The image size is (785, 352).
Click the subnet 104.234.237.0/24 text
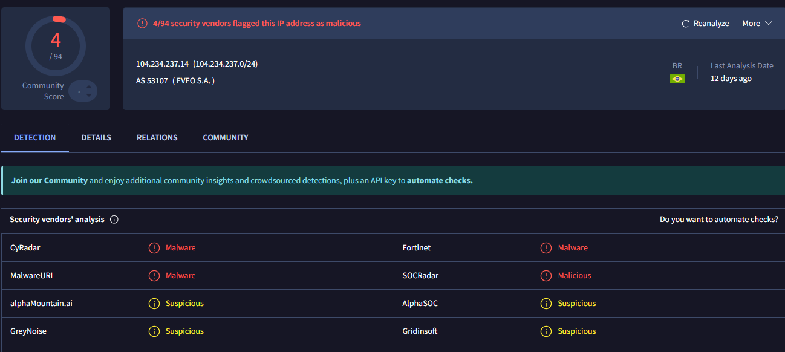pyautogui.click(x=226, y=64)
